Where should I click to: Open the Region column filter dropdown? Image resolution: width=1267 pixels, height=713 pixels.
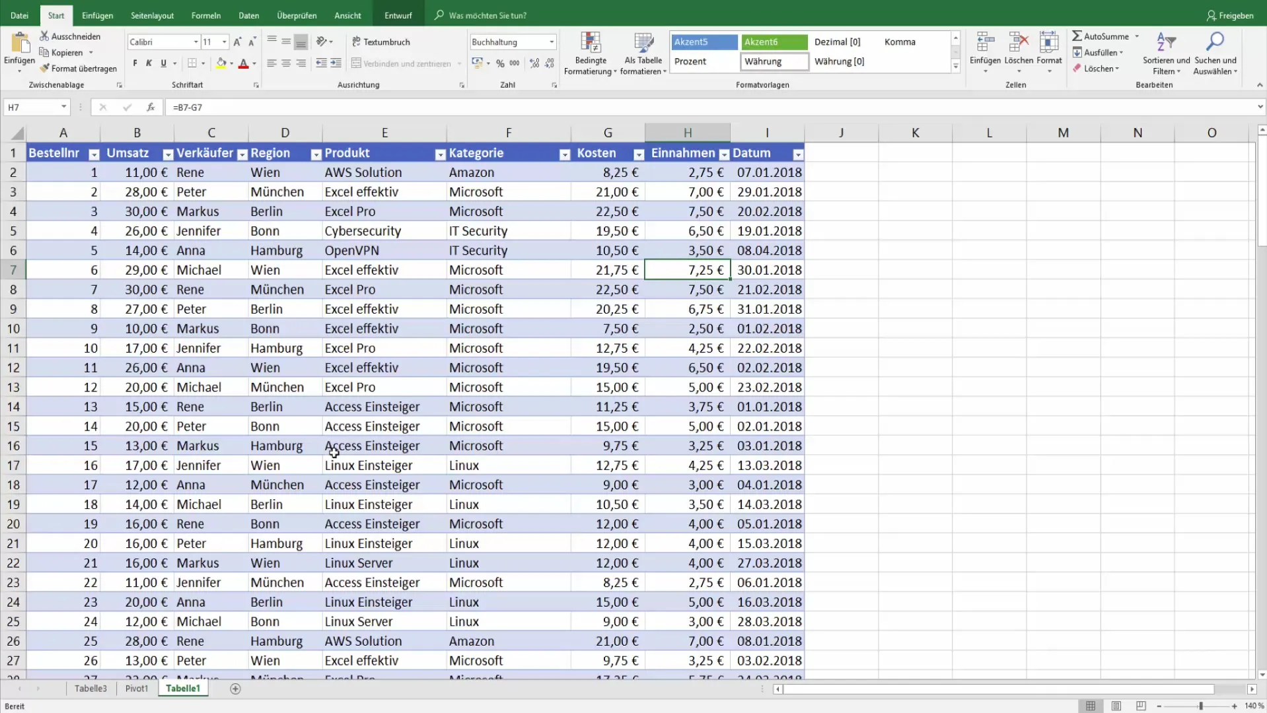click(316, 154)
